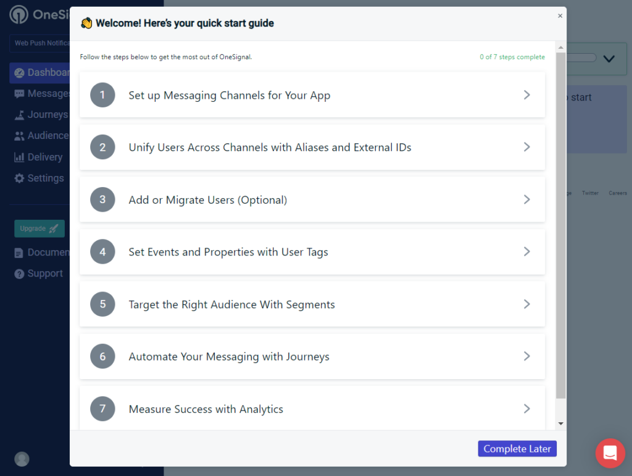Expand the background panel chevron dropdown

click(609, 59)
